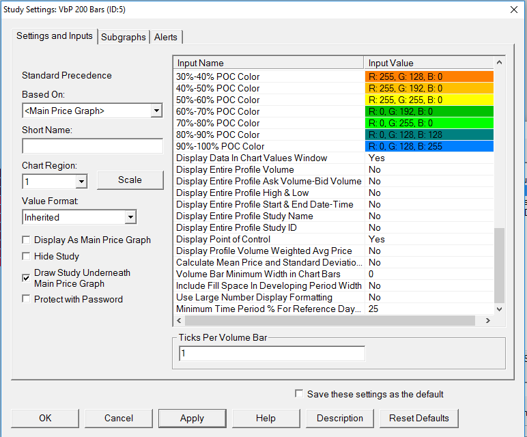Enable Display As Main Price Graph
The image size is (527, 437).
pyautogui.click(x=27, y=240)
